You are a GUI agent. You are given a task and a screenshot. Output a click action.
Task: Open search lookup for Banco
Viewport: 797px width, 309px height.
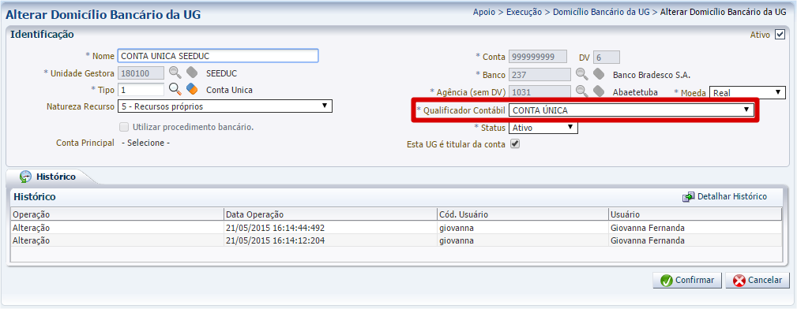coord(582,74)
